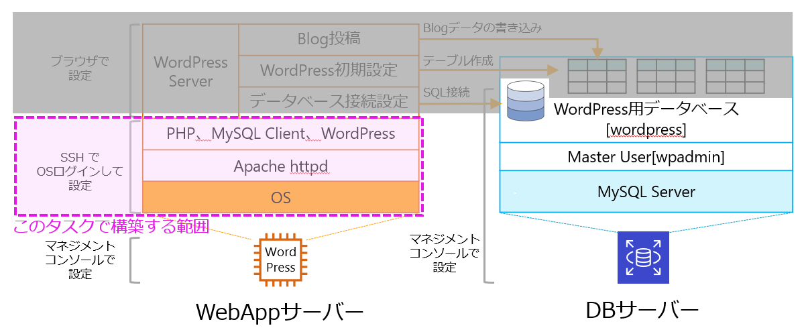Viewport: 804px width, 334px height.
Task: Click the DBサーバー caption
Action: [x=642, y=310]
